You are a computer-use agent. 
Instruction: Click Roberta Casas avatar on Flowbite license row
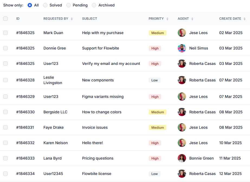(182, 174)
